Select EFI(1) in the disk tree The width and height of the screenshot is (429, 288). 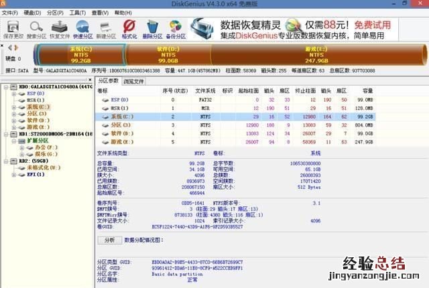pos(36,175)
